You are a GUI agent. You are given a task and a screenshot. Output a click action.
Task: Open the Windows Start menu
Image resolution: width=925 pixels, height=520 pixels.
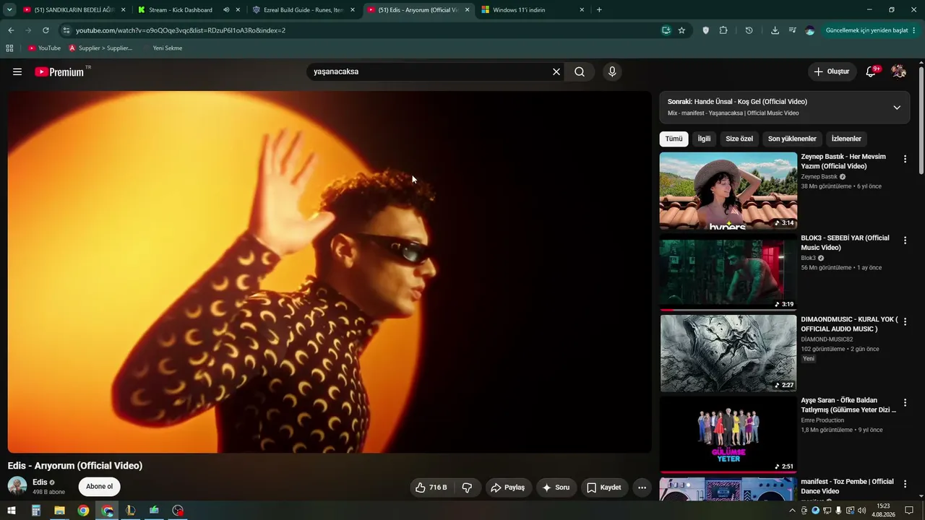point(12,511)
